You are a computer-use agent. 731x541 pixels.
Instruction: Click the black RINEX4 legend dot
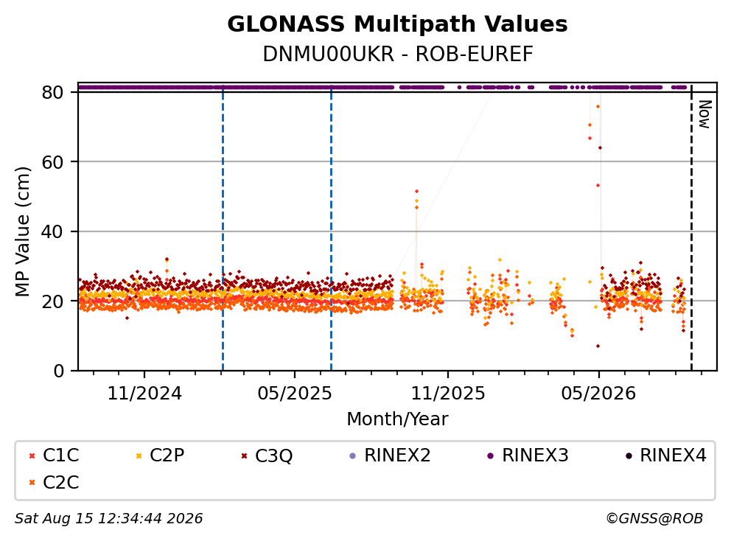(x=629, y=456)
